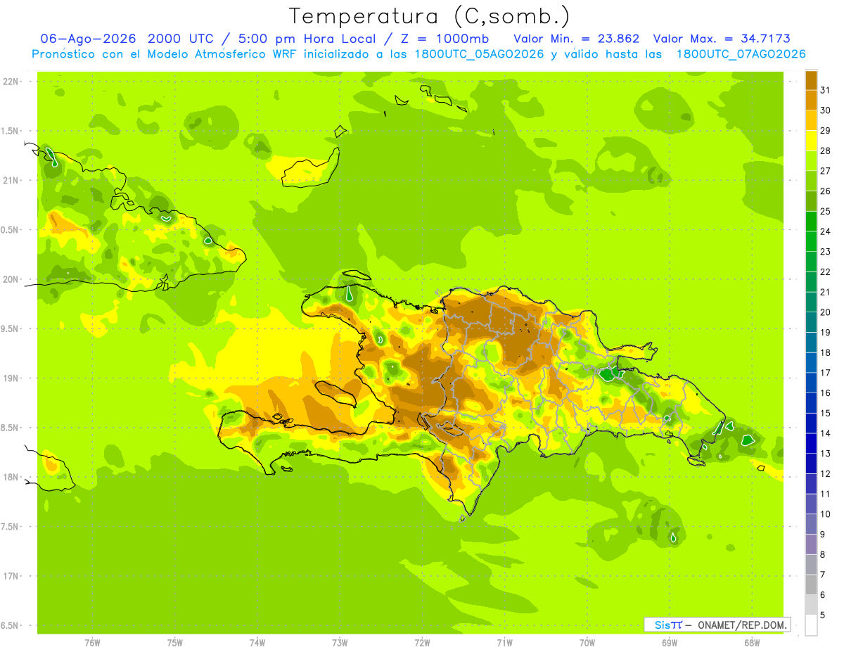Click the yellow swatch between colorbar labels 28 and 29
844x652 pixels.
(x=811, y=141)
